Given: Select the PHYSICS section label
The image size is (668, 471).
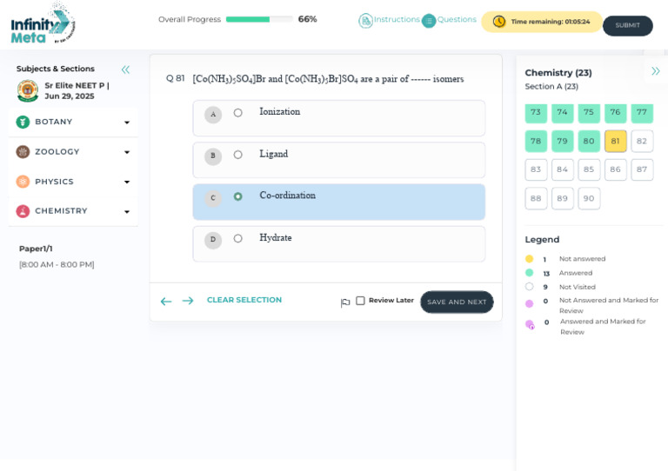Looking at the screenshot, I should pos(54,182).
